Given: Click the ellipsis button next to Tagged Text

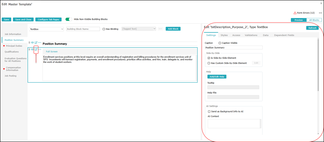Looking at the screenshot, I should (x=160, y=29).
